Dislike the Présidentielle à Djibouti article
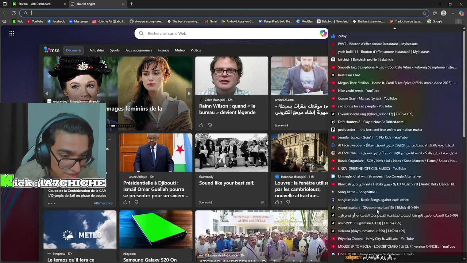 pos(136,202)
